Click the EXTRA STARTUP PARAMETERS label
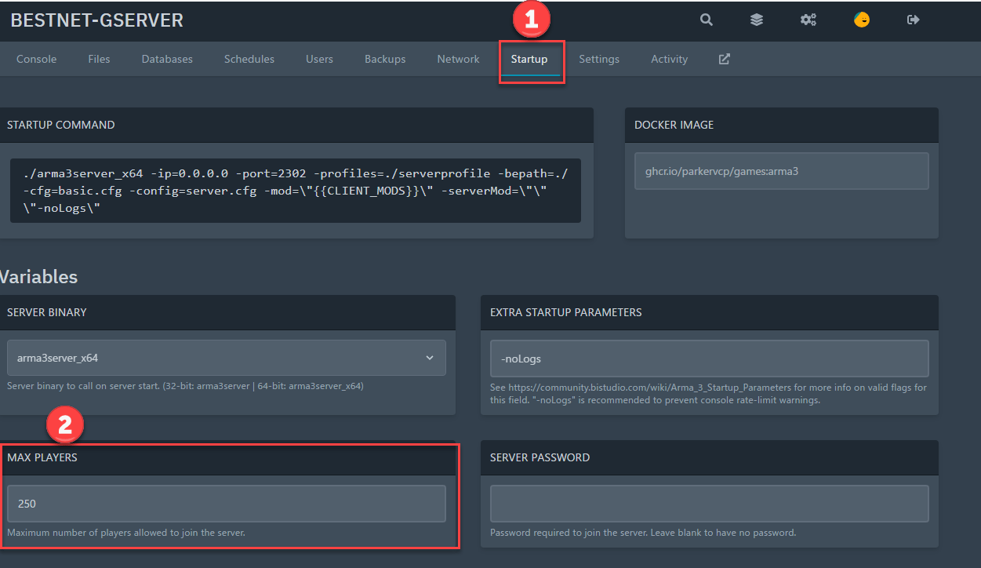Viewport: 981px width, 568px height. pos(566,312)
